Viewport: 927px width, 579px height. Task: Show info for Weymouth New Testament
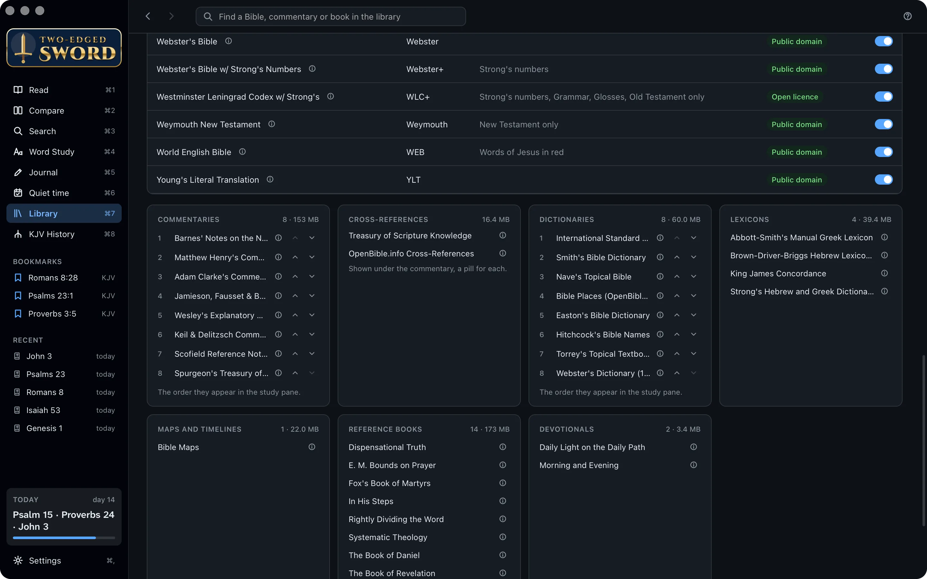(272, 124)
